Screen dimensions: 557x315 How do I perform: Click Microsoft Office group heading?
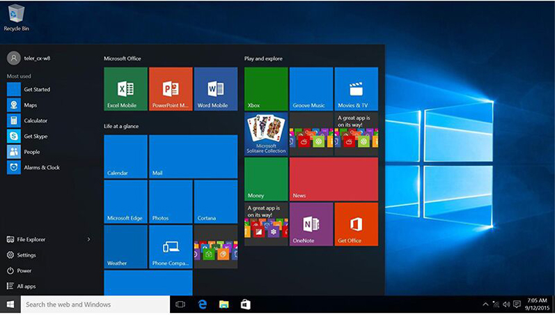(123, 59)
